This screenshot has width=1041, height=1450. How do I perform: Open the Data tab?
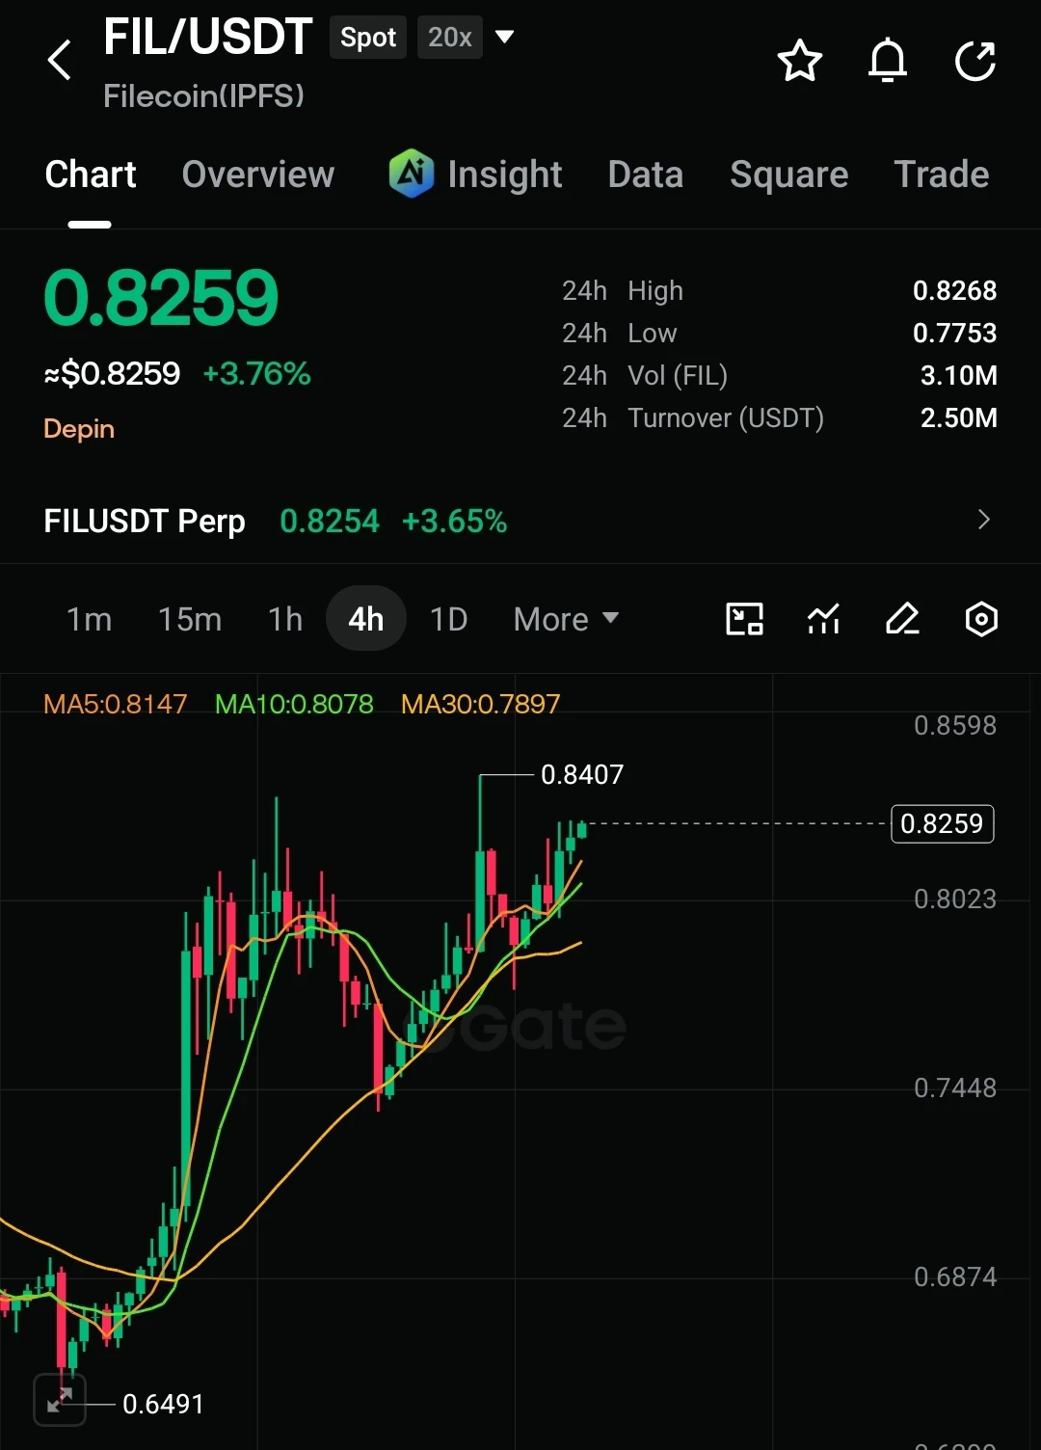pos(646,175)
